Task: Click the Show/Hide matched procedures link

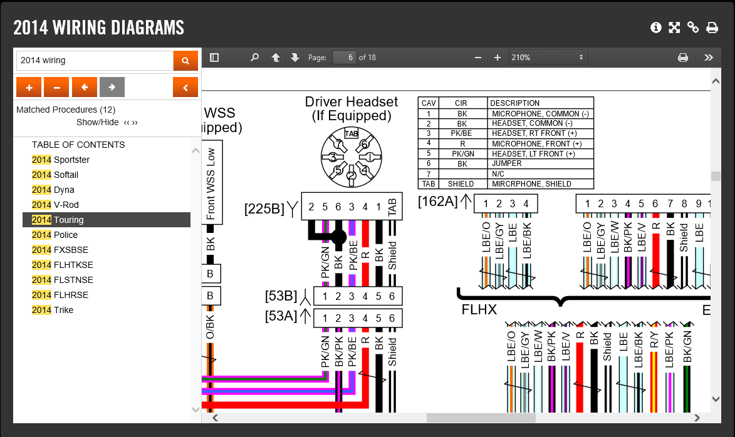Action: (97, 122)
